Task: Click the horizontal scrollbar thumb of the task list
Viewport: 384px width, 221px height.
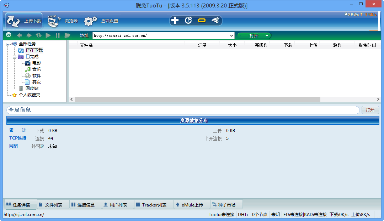Action: click(x=197, y=99)
